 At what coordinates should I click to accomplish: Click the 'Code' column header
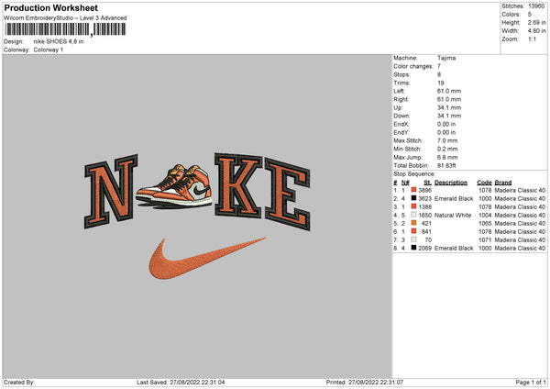(x=484, y=183)
